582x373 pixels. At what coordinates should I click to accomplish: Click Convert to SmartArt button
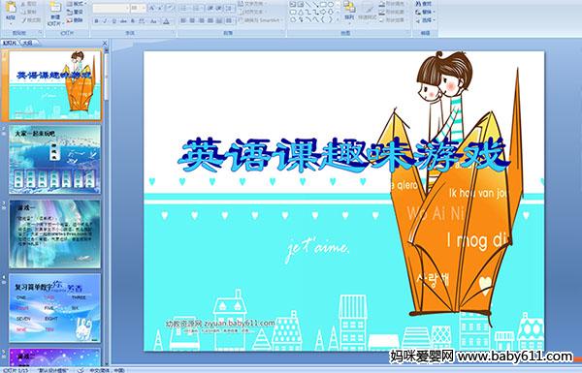(261, 20)
